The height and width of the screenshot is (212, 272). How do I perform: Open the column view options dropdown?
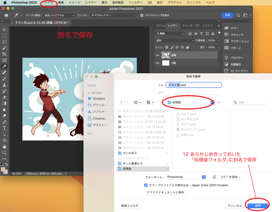point(138,103)
